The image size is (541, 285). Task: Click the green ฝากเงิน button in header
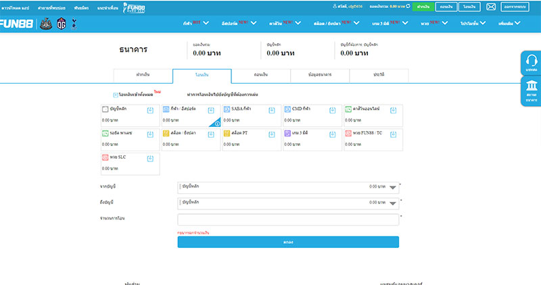423,7
